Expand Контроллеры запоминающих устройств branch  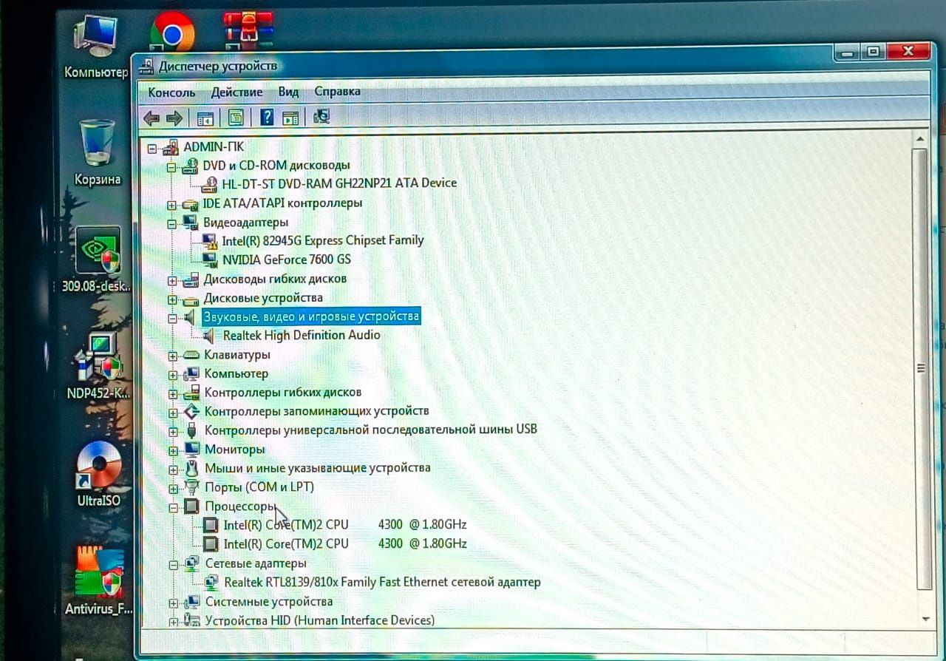click(x=172, y=413)
